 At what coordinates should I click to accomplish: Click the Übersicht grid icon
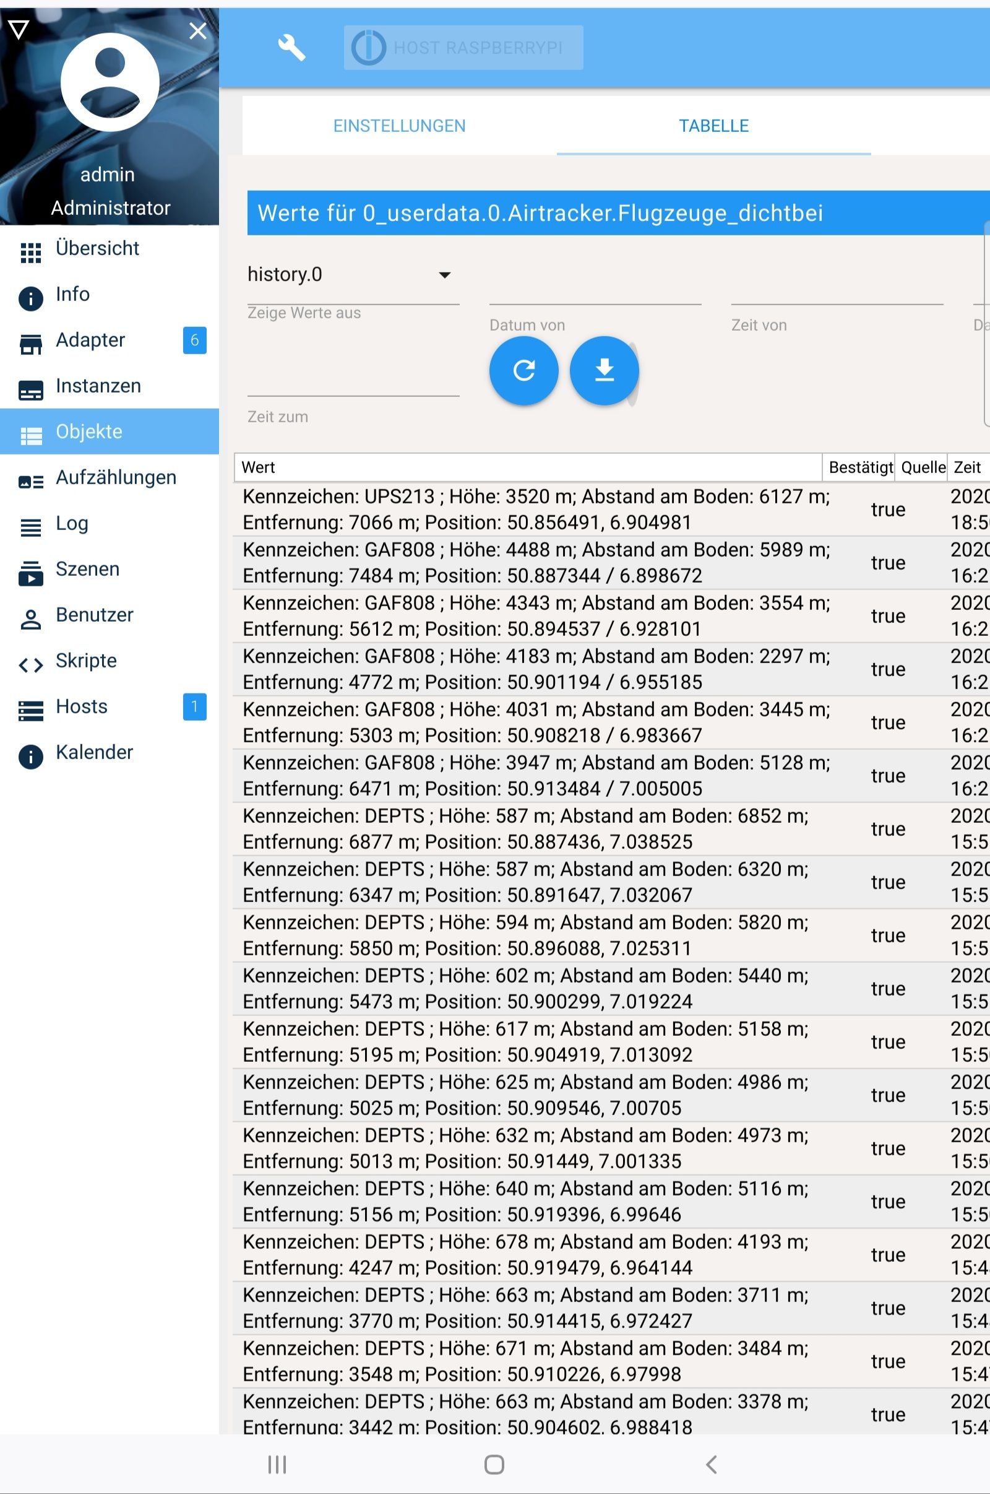(x=30, y=252)
